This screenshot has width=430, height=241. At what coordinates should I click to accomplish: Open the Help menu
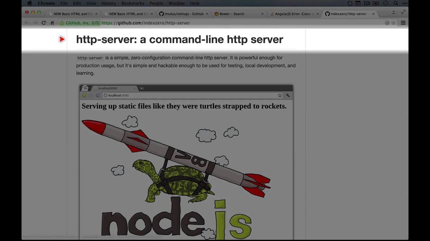click(x=195, y=3)
